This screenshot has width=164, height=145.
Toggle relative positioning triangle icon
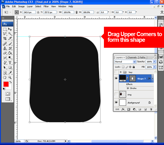pyautogui.click(x=38, y=12)
